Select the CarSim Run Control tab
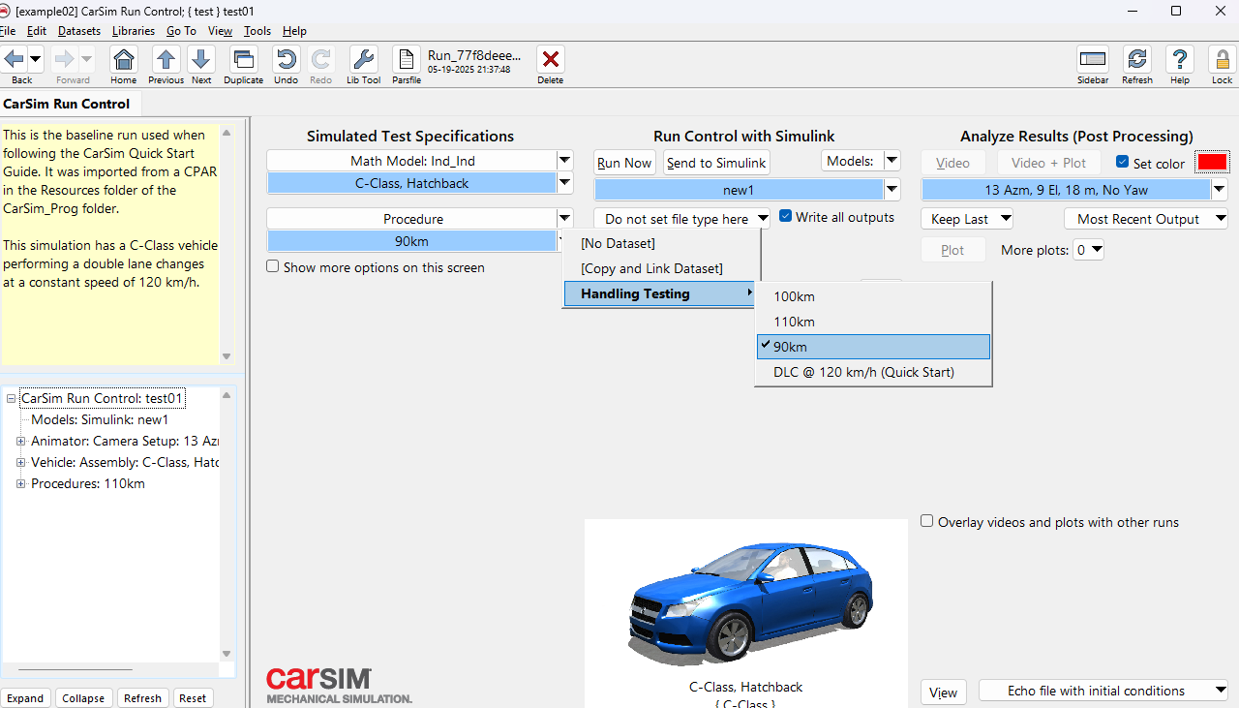Viewport: 1239px width, 708px height. tap(66, 104)
